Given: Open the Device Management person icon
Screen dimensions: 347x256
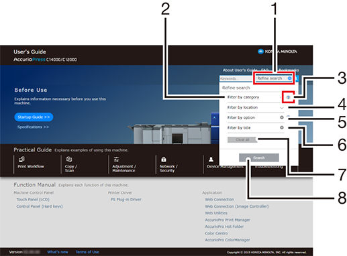Looking at the screenshot, I should click(211, 159).
